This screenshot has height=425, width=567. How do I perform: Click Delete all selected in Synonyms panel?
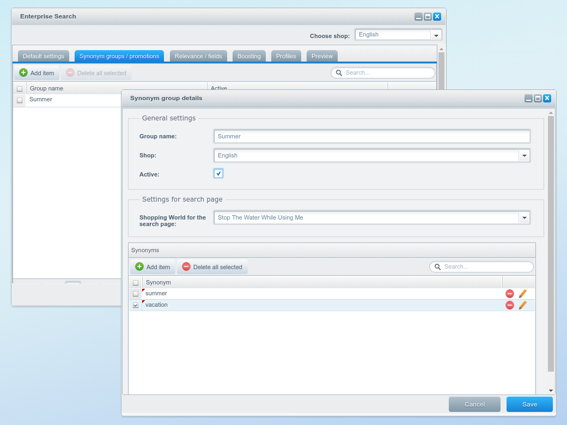coord(212,267)
